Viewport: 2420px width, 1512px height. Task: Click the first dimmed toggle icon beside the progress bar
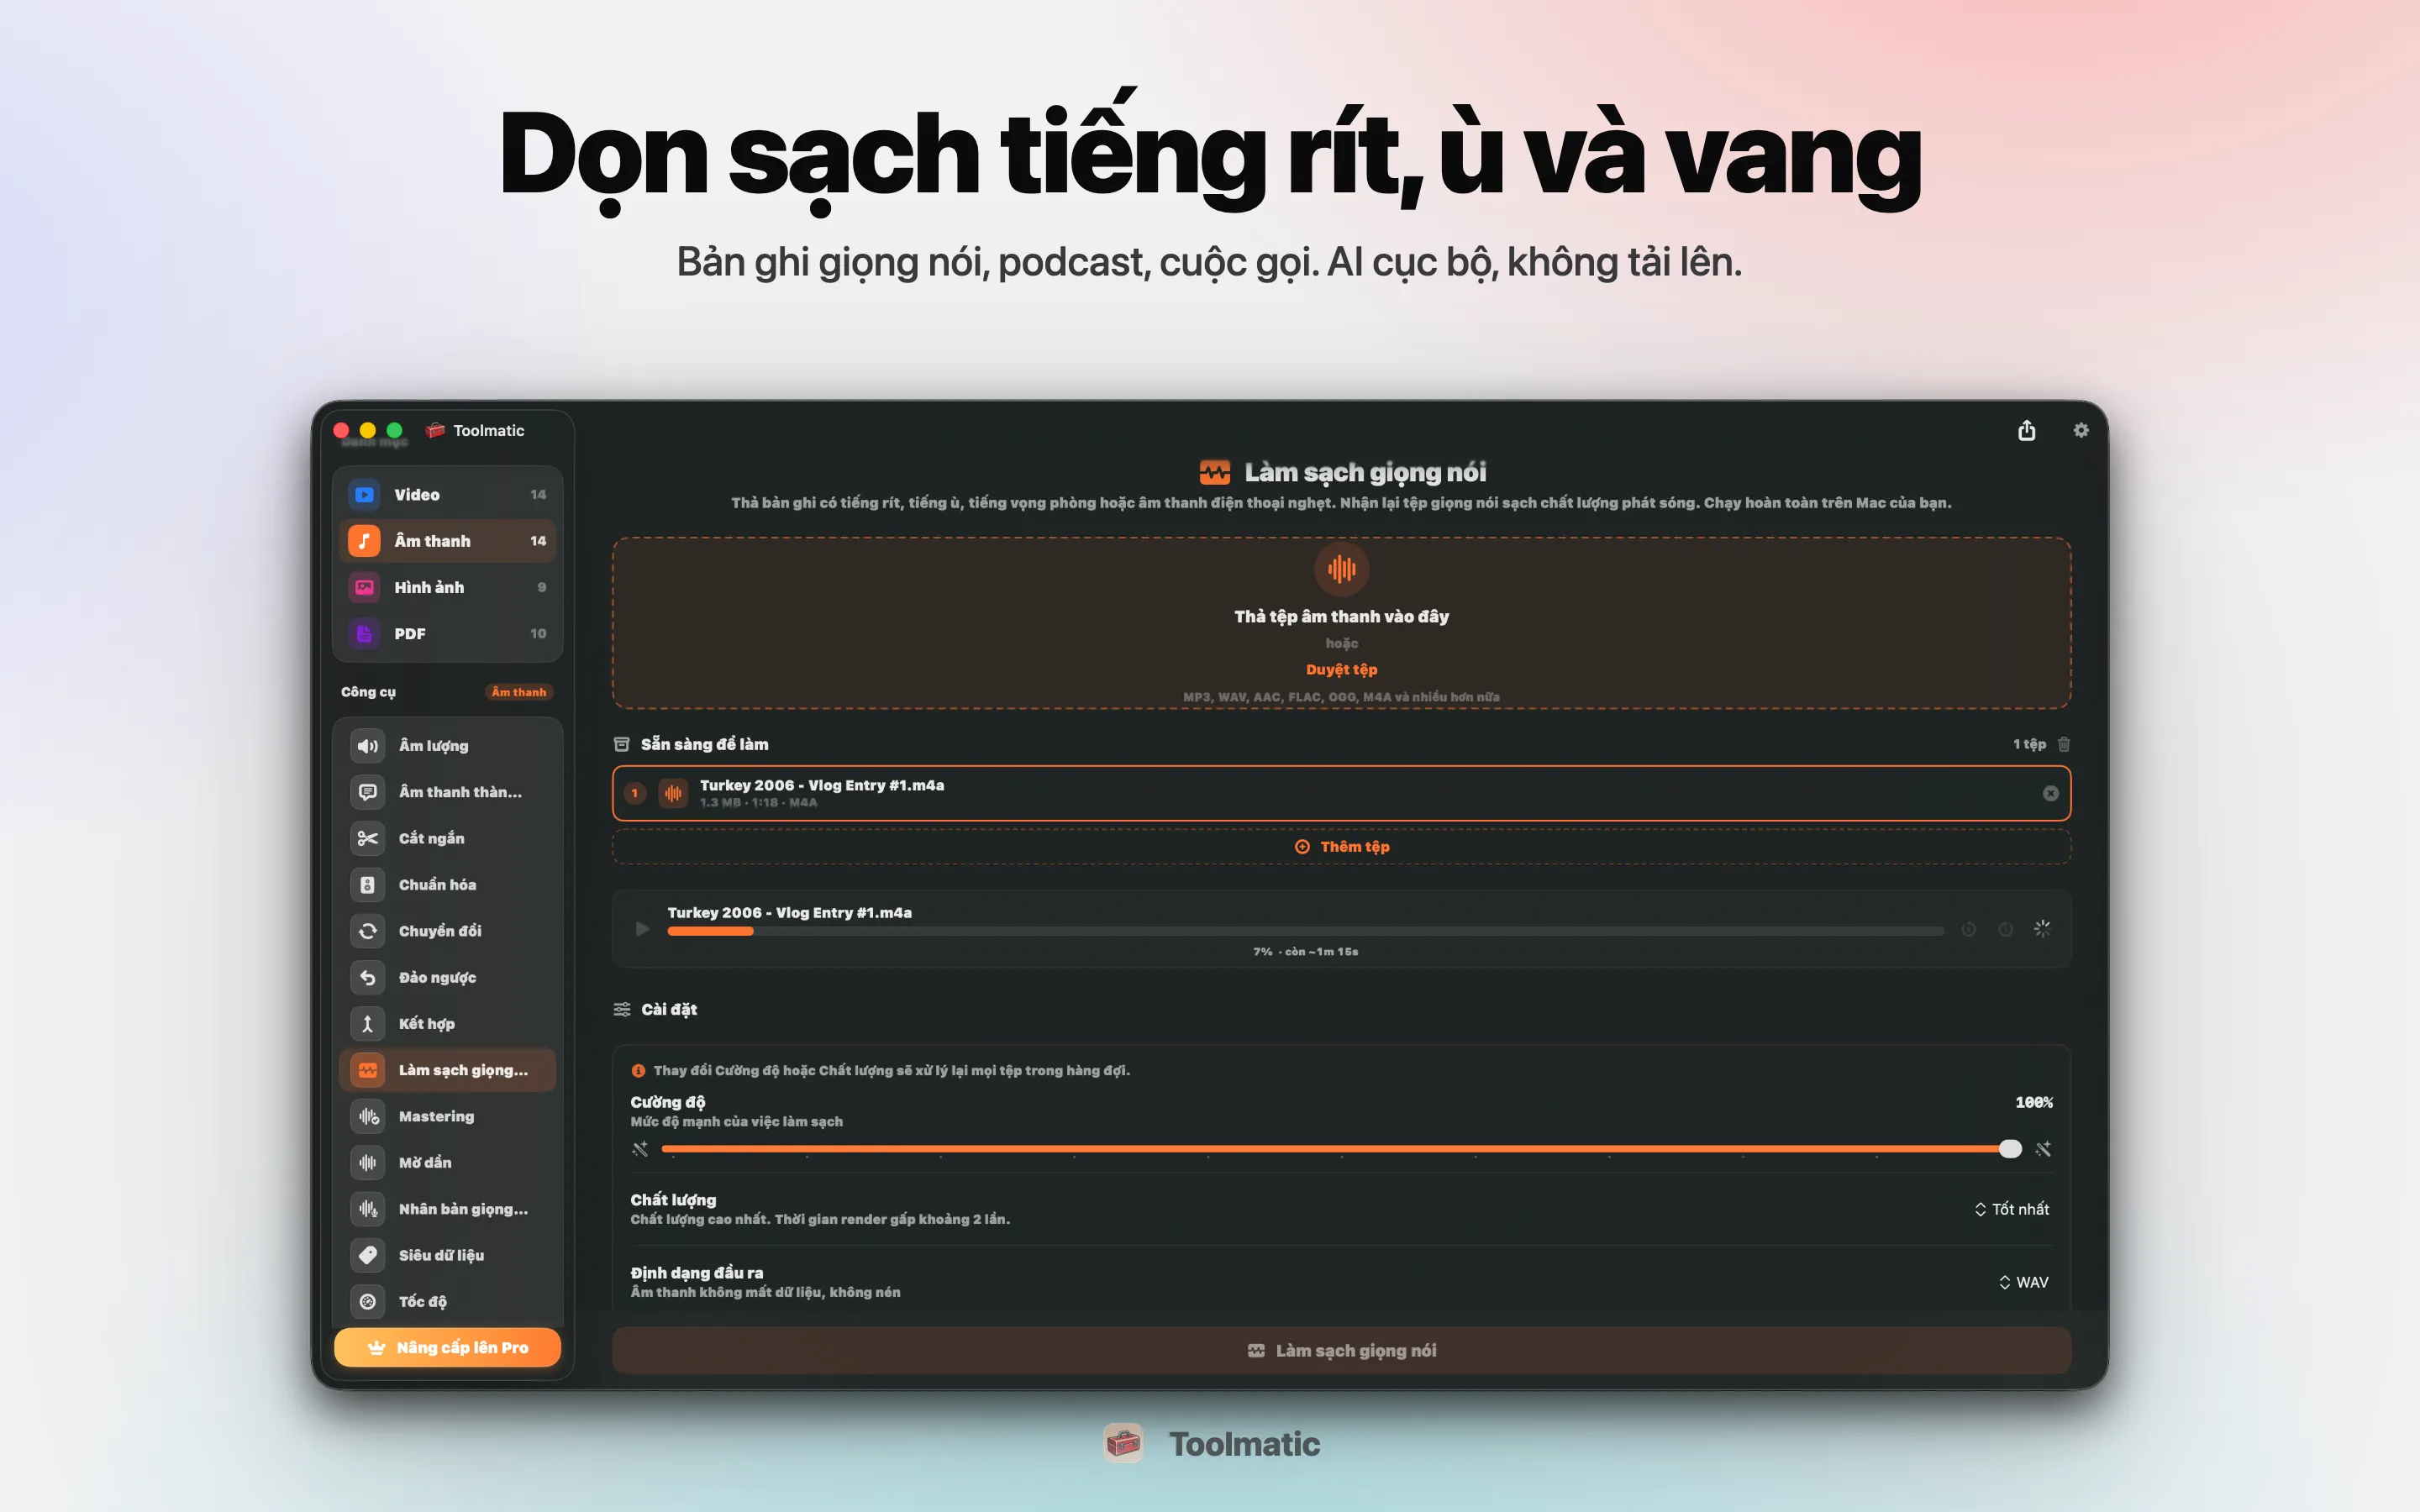click(x=1968, y=930)
